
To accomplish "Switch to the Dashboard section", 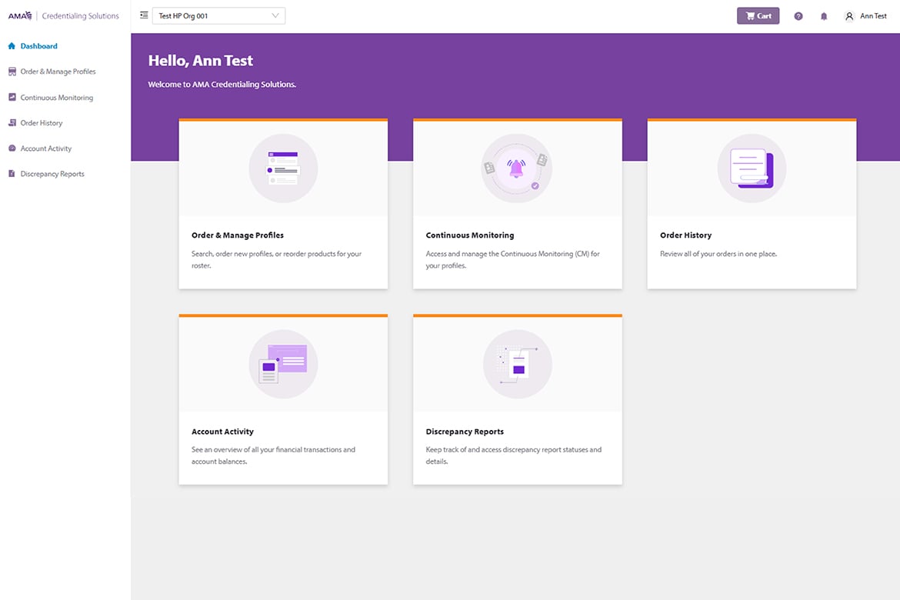I will 38,45.
